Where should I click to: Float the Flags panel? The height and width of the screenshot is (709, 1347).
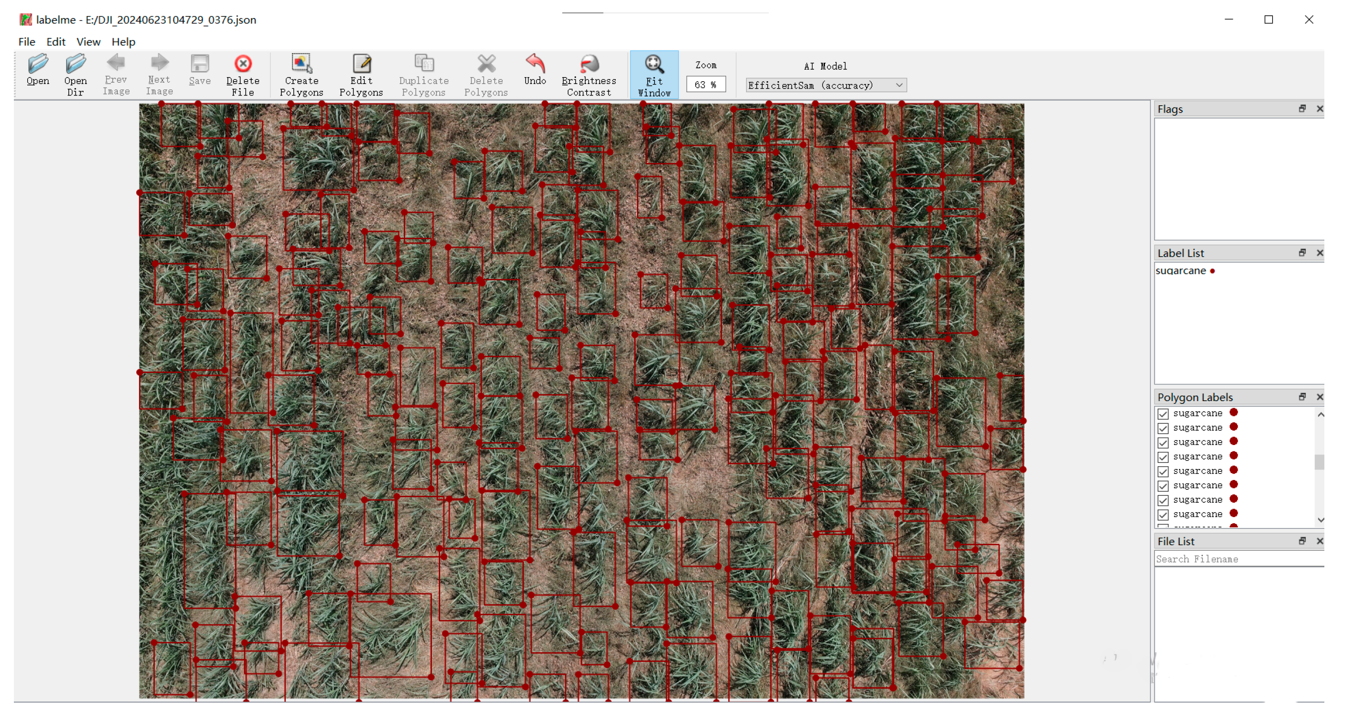[x=1302, y=108]
